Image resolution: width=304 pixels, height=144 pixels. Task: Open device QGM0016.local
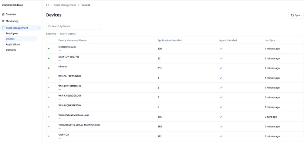(x=67, y=47)
